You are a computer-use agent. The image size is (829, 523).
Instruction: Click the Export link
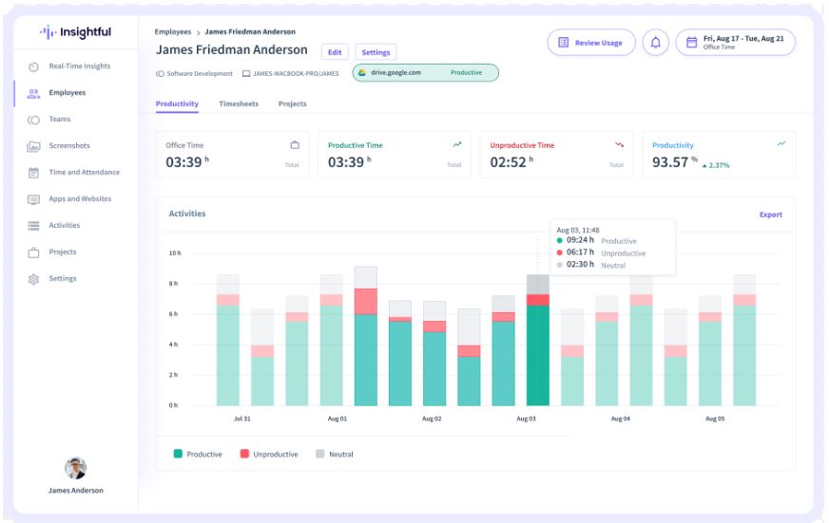click(771, 215)
